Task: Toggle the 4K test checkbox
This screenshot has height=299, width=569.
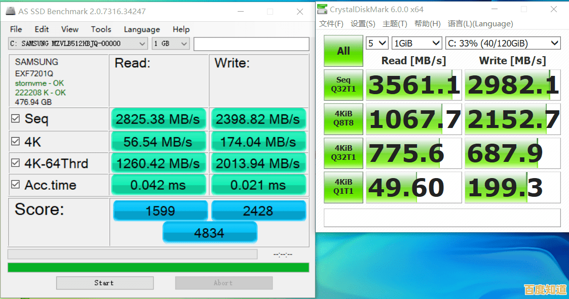Action: [x=16, y=142]
